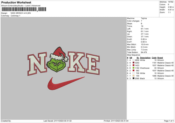The height and width of the screenshot is (123, 175).
Task: Click the Zoom value 1:1
Action: 169,12
